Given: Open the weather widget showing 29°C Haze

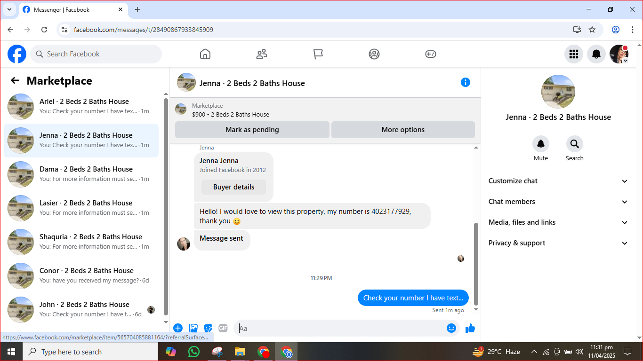Looking at the screenshot, I should 496,352.
